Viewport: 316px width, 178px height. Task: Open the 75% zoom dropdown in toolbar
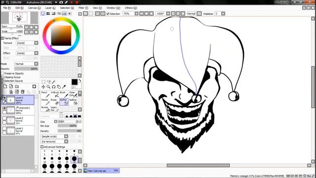[x=136, y=14]
